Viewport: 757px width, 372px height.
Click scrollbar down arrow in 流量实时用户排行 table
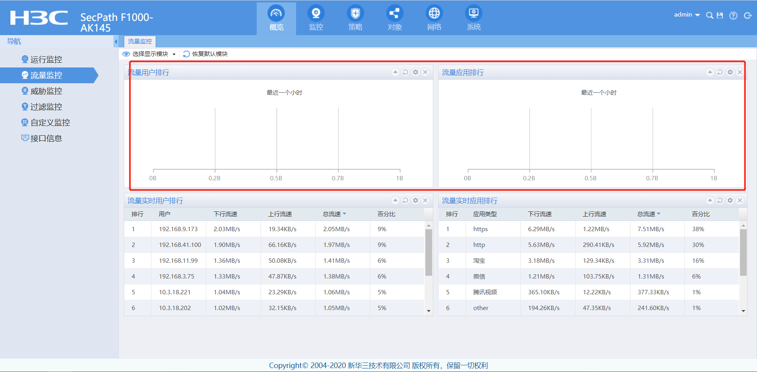tap(429, 311)
